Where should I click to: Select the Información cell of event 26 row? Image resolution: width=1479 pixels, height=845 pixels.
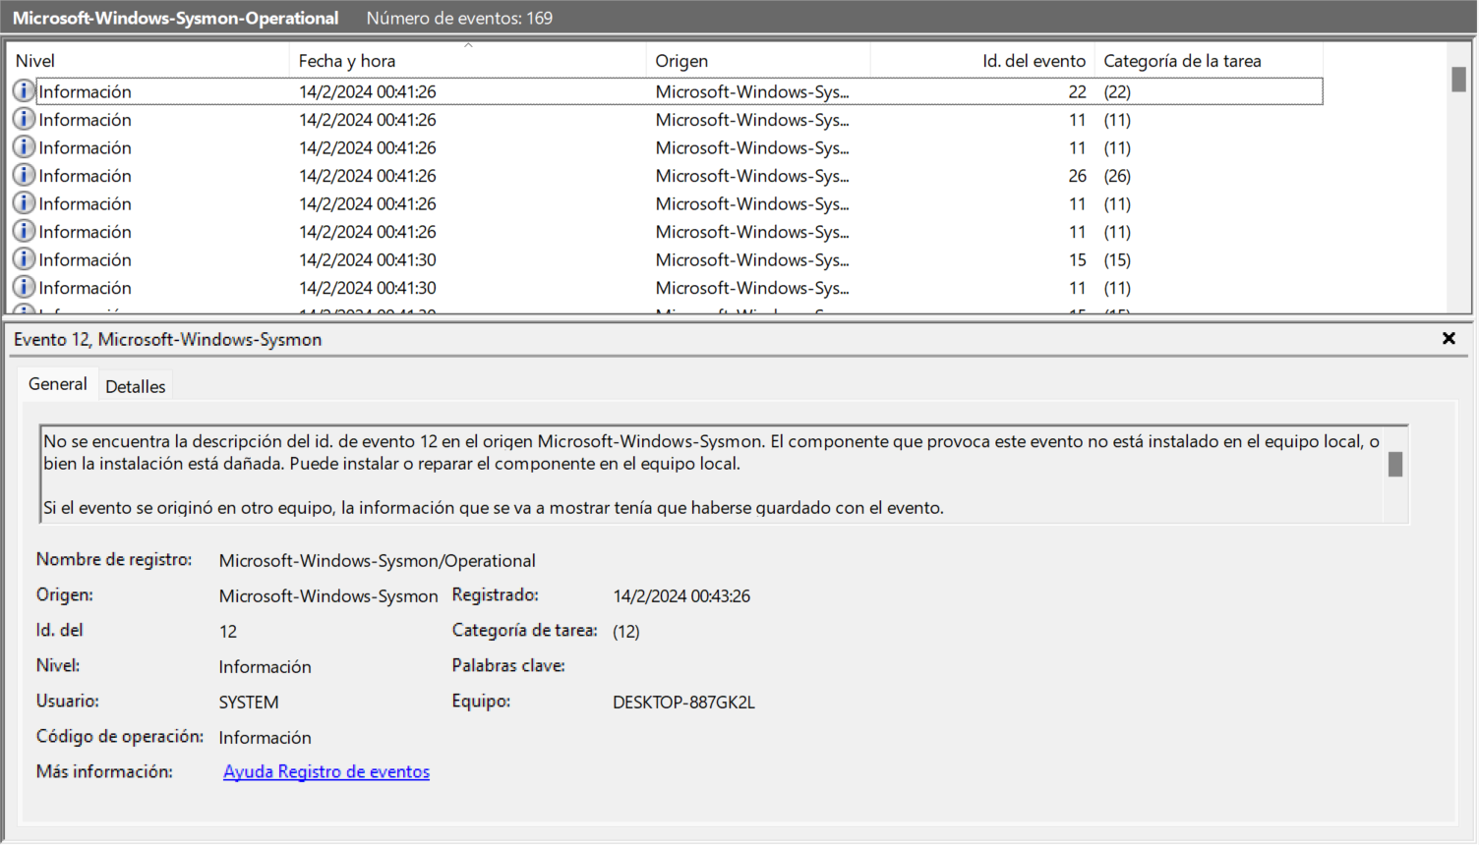tap(85, 177)
